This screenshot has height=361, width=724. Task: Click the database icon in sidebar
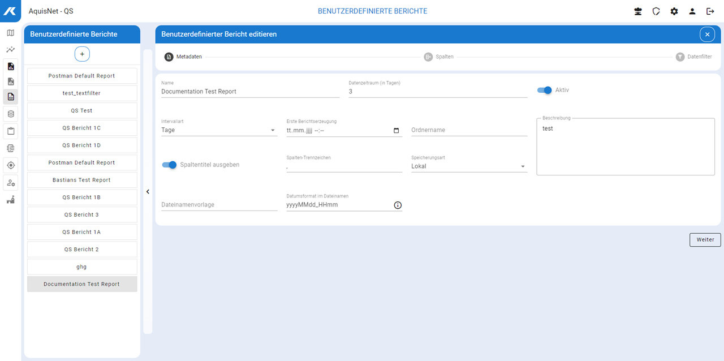click(10, 114)
